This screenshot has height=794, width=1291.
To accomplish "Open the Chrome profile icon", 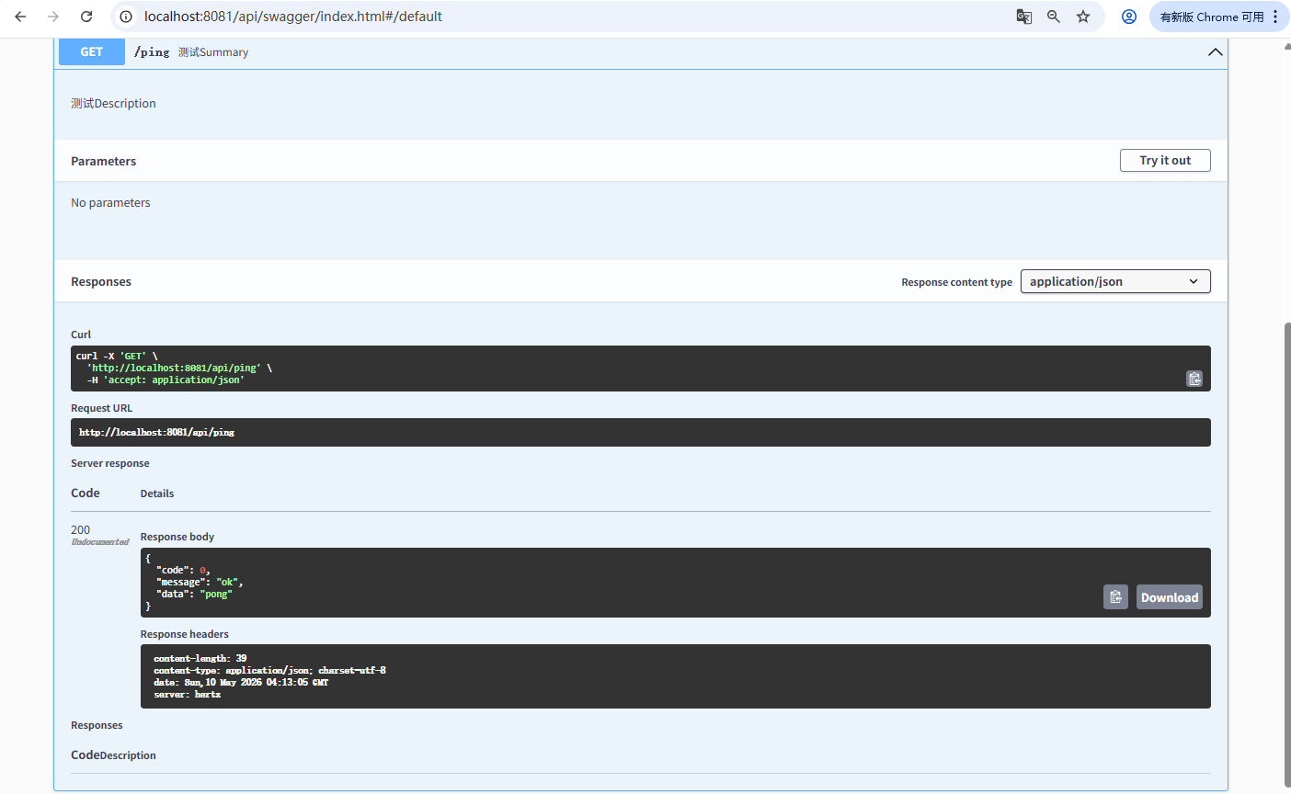I will click(1129, 17).
